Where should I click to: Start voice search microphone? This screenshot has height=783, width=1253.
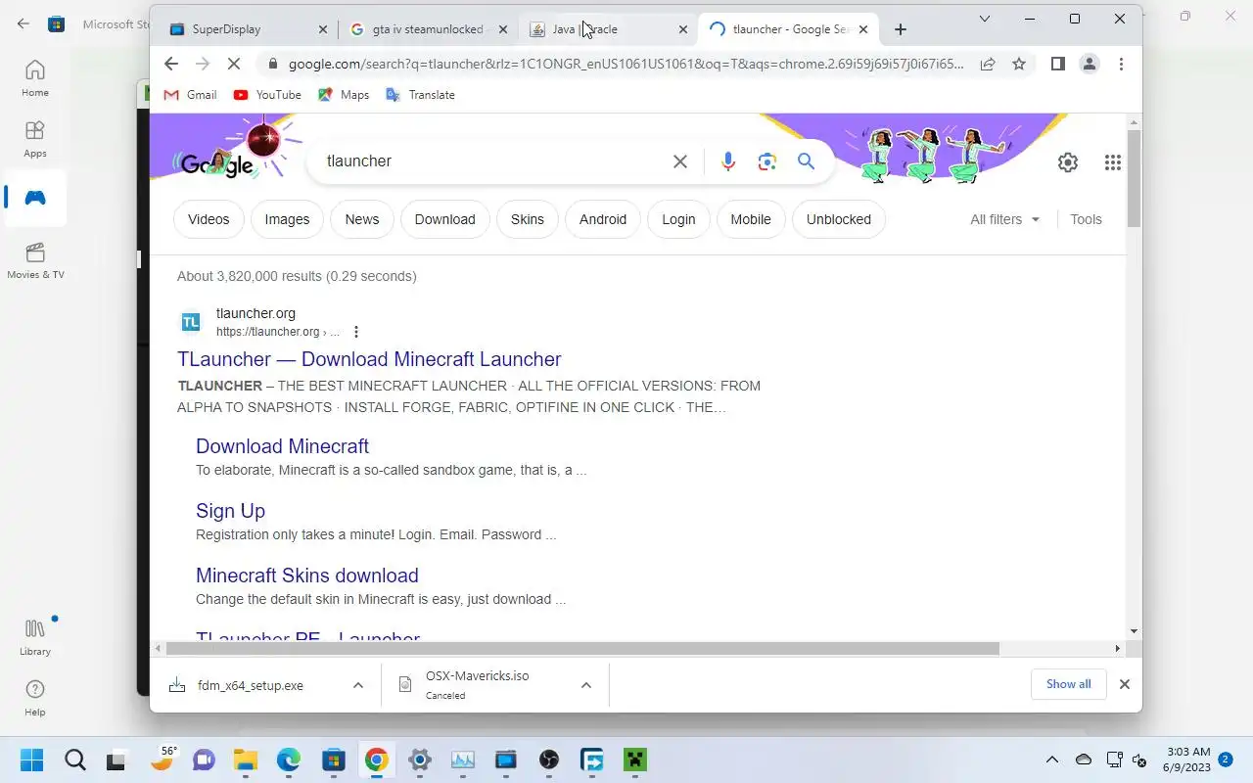coord(727,161)
